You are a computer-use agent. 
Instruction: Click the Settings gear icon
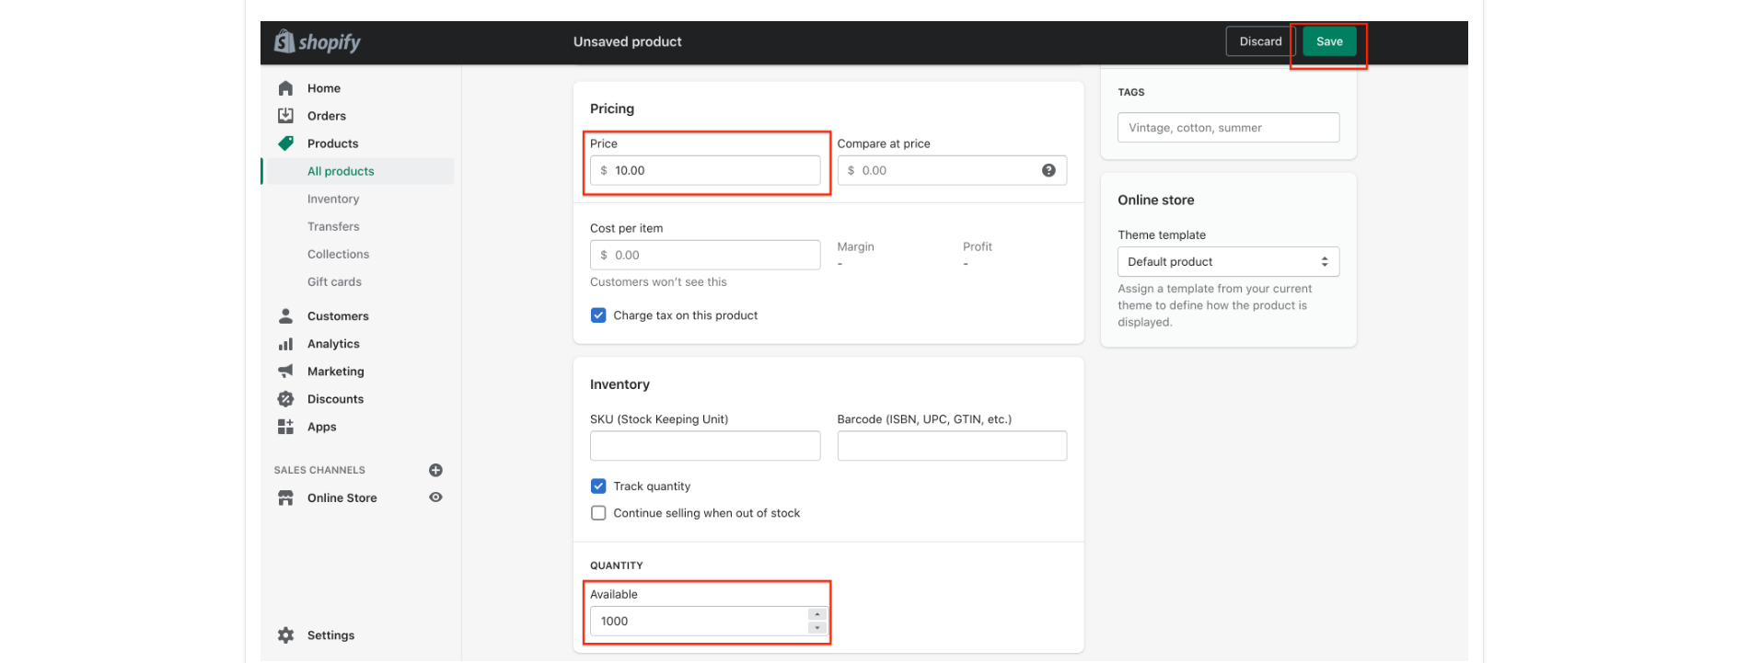click(x=285, y=635)
